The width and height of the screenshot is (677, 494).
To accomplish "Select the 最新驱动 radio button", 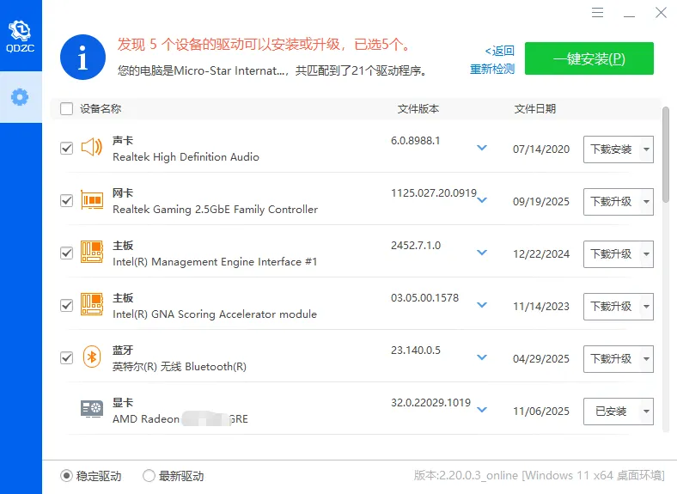I will point(149,476).
